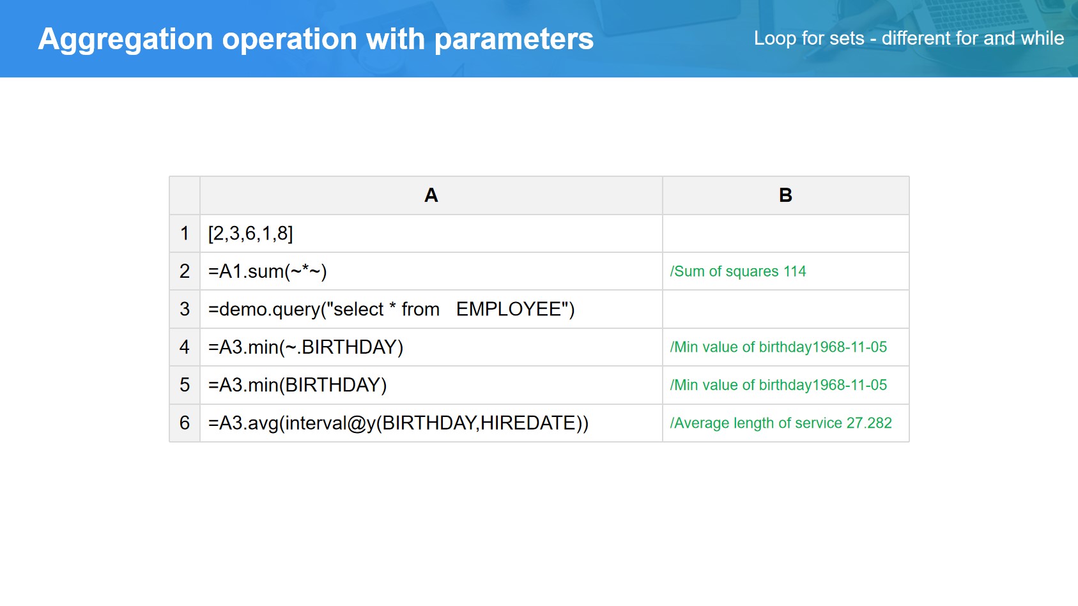1078x606 pixels.
Task: Click row number 2
Action: click(x=185, y=271)
